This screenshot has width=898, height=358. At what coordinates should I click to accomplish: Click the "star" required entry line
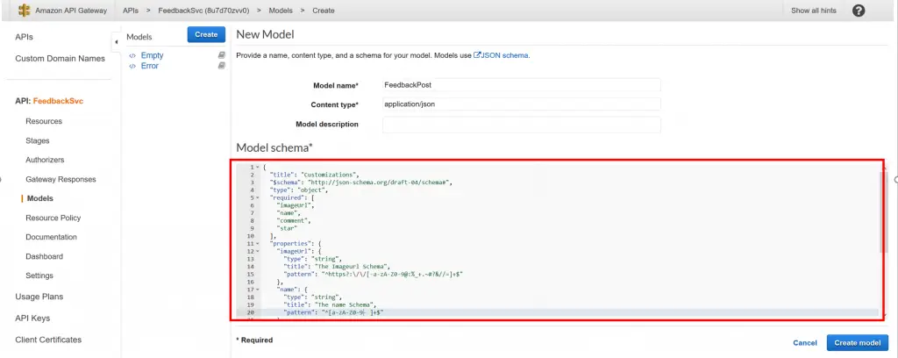tap(288, 228)
